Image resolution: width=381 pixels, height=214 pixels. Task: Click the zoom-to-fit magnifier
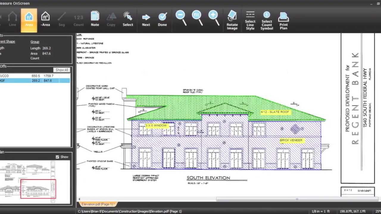[197, 18]
